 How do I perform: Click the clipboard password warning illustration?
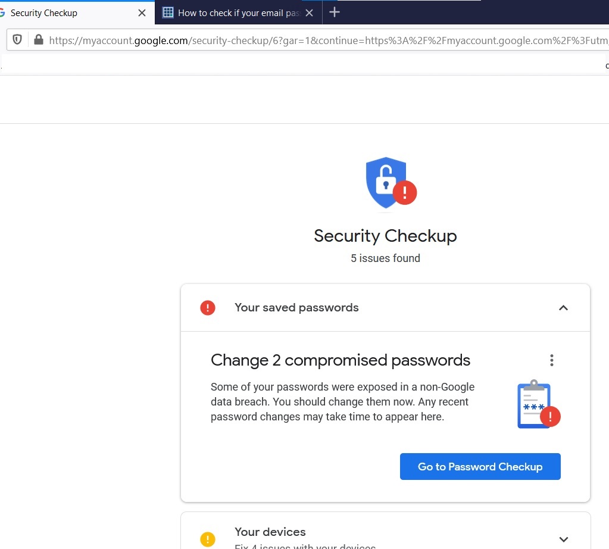(539, 404)
